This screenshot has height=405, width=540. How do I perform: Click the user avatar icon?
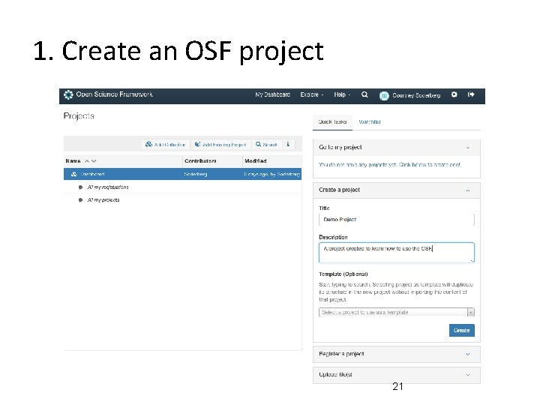coord(384,96)
